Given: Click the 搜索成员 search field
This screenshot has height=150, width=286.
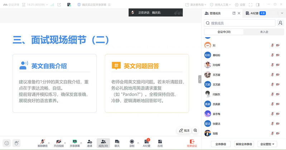Looking at the screenshot, I should (x=240, y=23).
